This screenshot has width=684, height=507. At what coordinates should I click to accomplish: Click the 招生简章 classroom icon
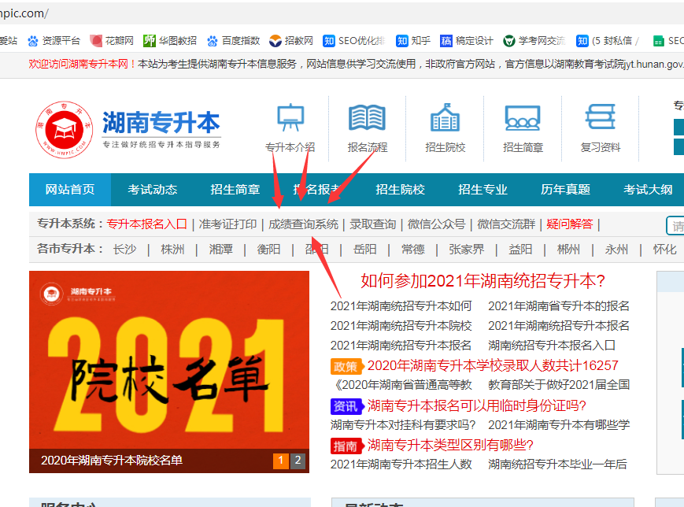pos(522,117)
